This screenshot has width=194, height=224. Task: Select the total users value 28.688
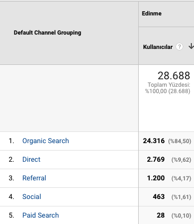point(174,76)
